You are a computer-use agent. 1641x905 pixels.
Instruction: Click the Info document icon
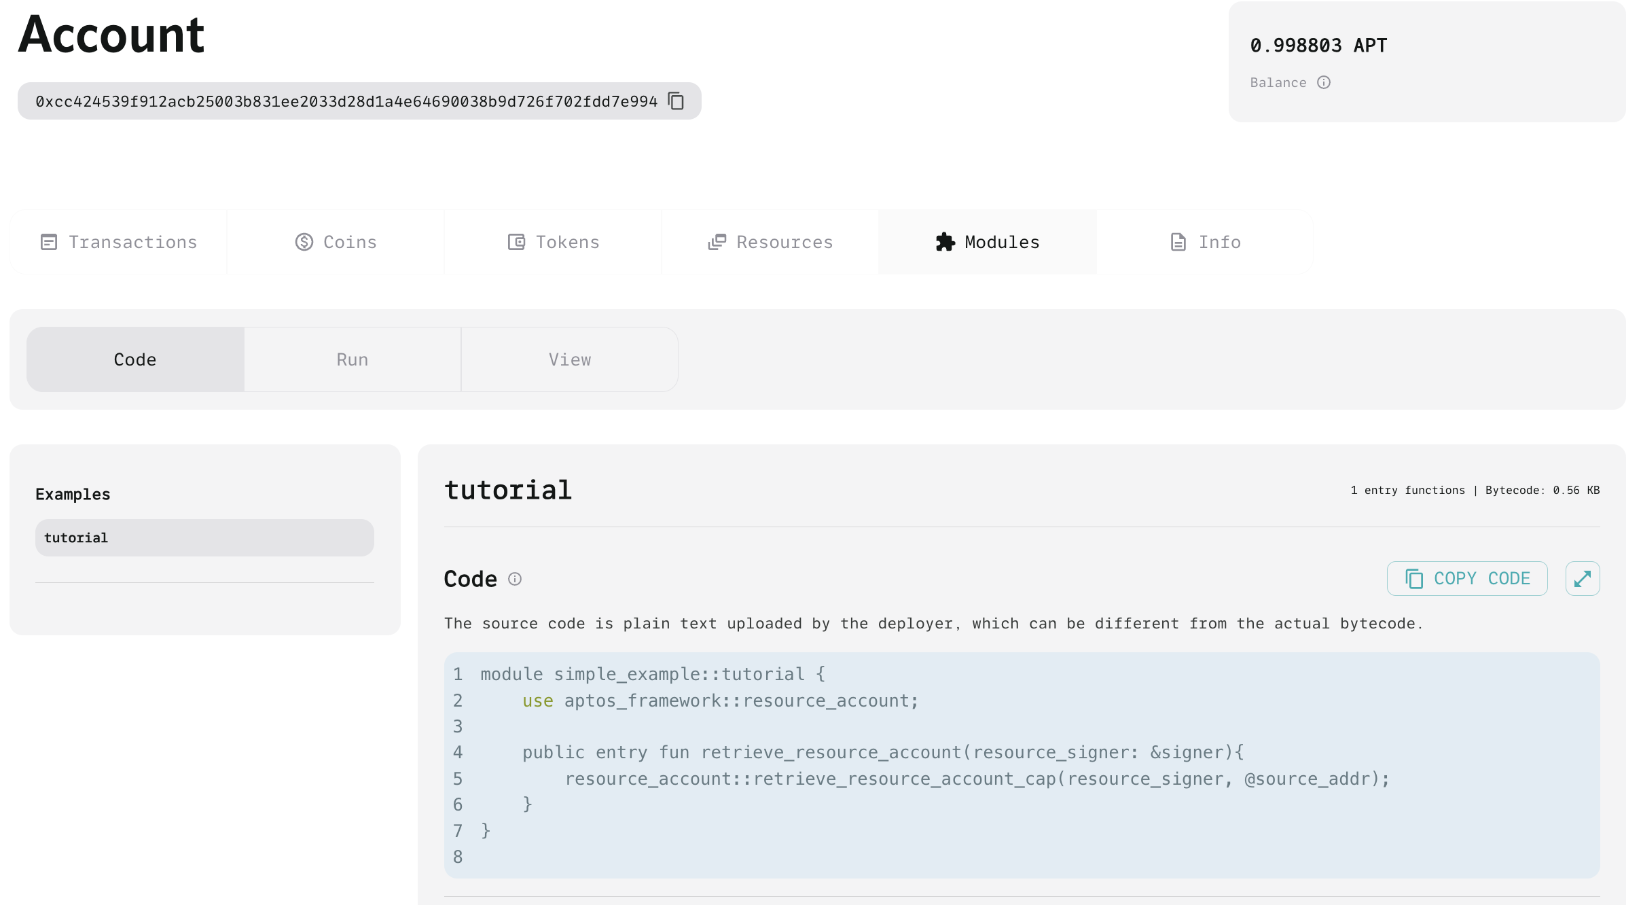[x=1178, y=242]
